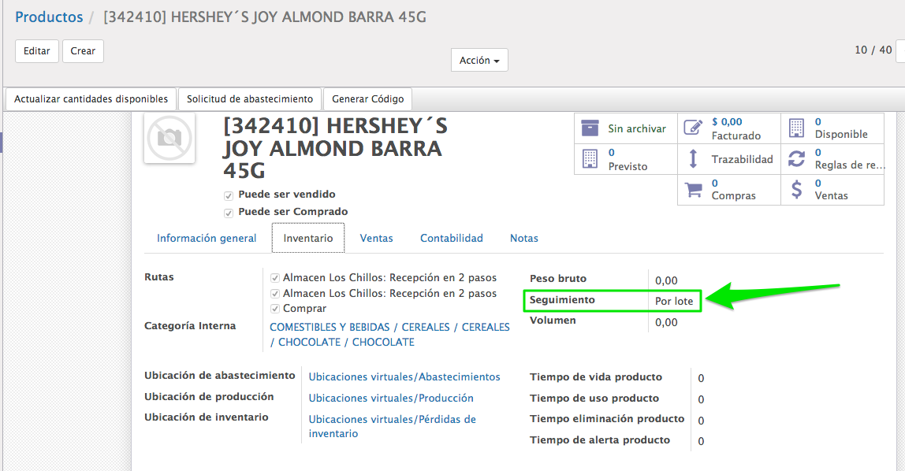Image resolution: width=905 pixels, height=471 pixels.
Task: Click the Crear button
Action: click(83, 50)
